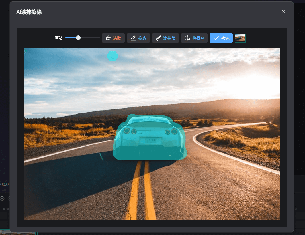Click the checkmark icon on Confirm button
This screenshot has height=235, width=305.
click(x=216, y=38)
